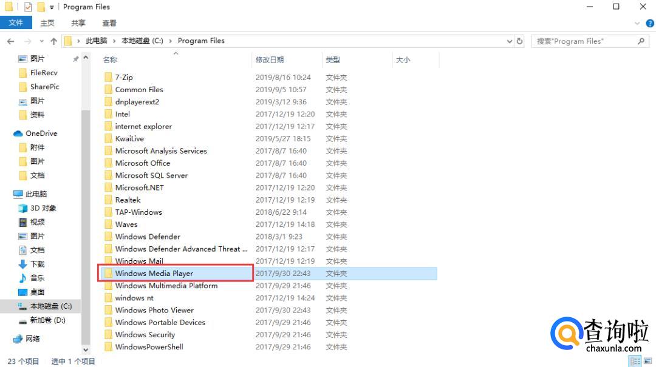Open 资料 in the navigation pane

(37, 115)
